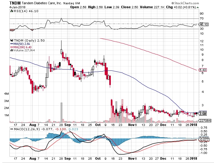214x163 pixels.
Task: Click the MA(50) 2.56 legend entry
Action: (22, 44)
